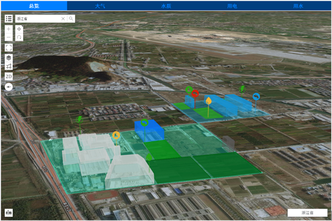Select the rotate view tool
332x221 pixels.
click(19, 37)
